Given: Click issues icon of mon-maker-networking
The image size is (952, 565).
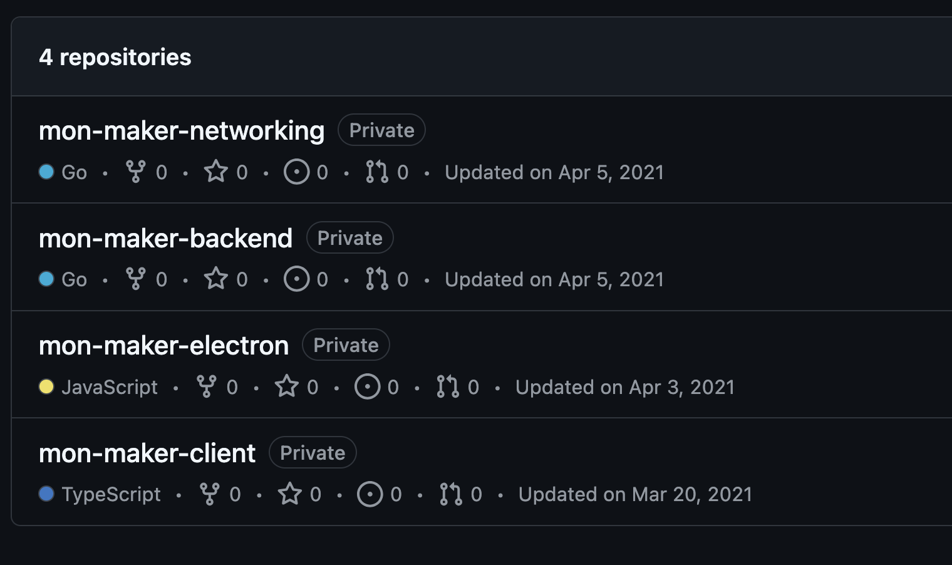Looking at the screenshot, I should click(296, 172).
